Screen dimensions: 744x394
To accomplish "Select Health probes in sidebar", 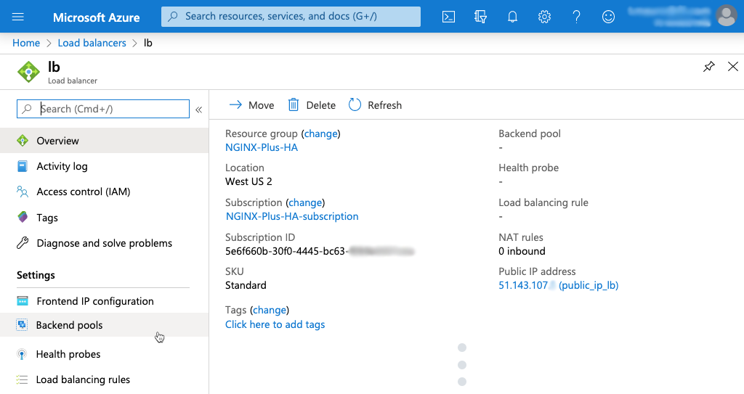I will pos(68,354).
